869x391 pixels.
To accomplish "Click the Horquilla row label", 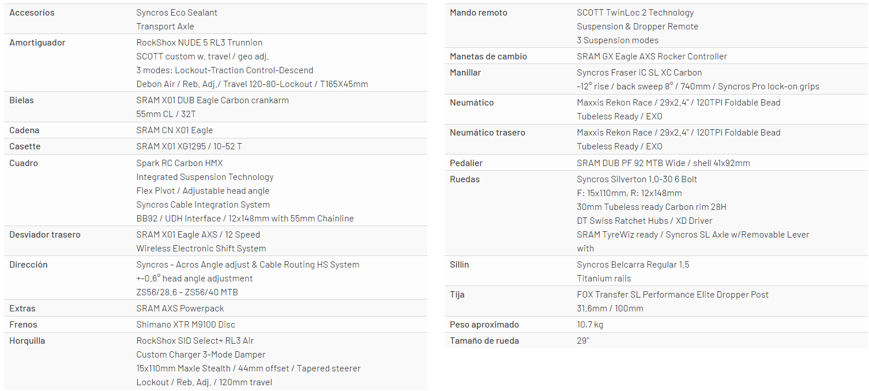I will click(27, 341).
